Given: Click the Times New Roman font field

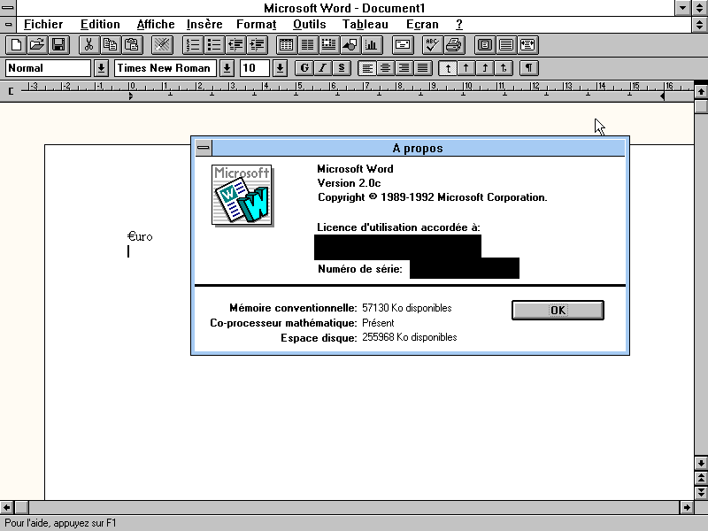Looking at the screenshot, I should coord(165,68).
